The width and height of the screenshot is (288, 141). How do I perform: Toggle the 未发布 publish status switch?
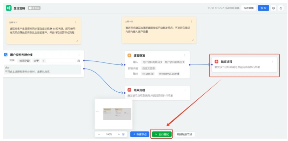pos(34,8)
